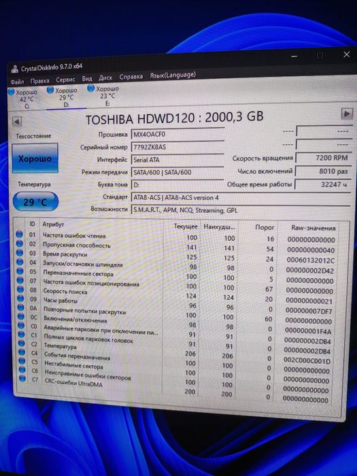Image resolution: width=357 pixels, height=476 pixels.
Task: Click status icon for Аварийные парковки
Action: coord(21,325)
